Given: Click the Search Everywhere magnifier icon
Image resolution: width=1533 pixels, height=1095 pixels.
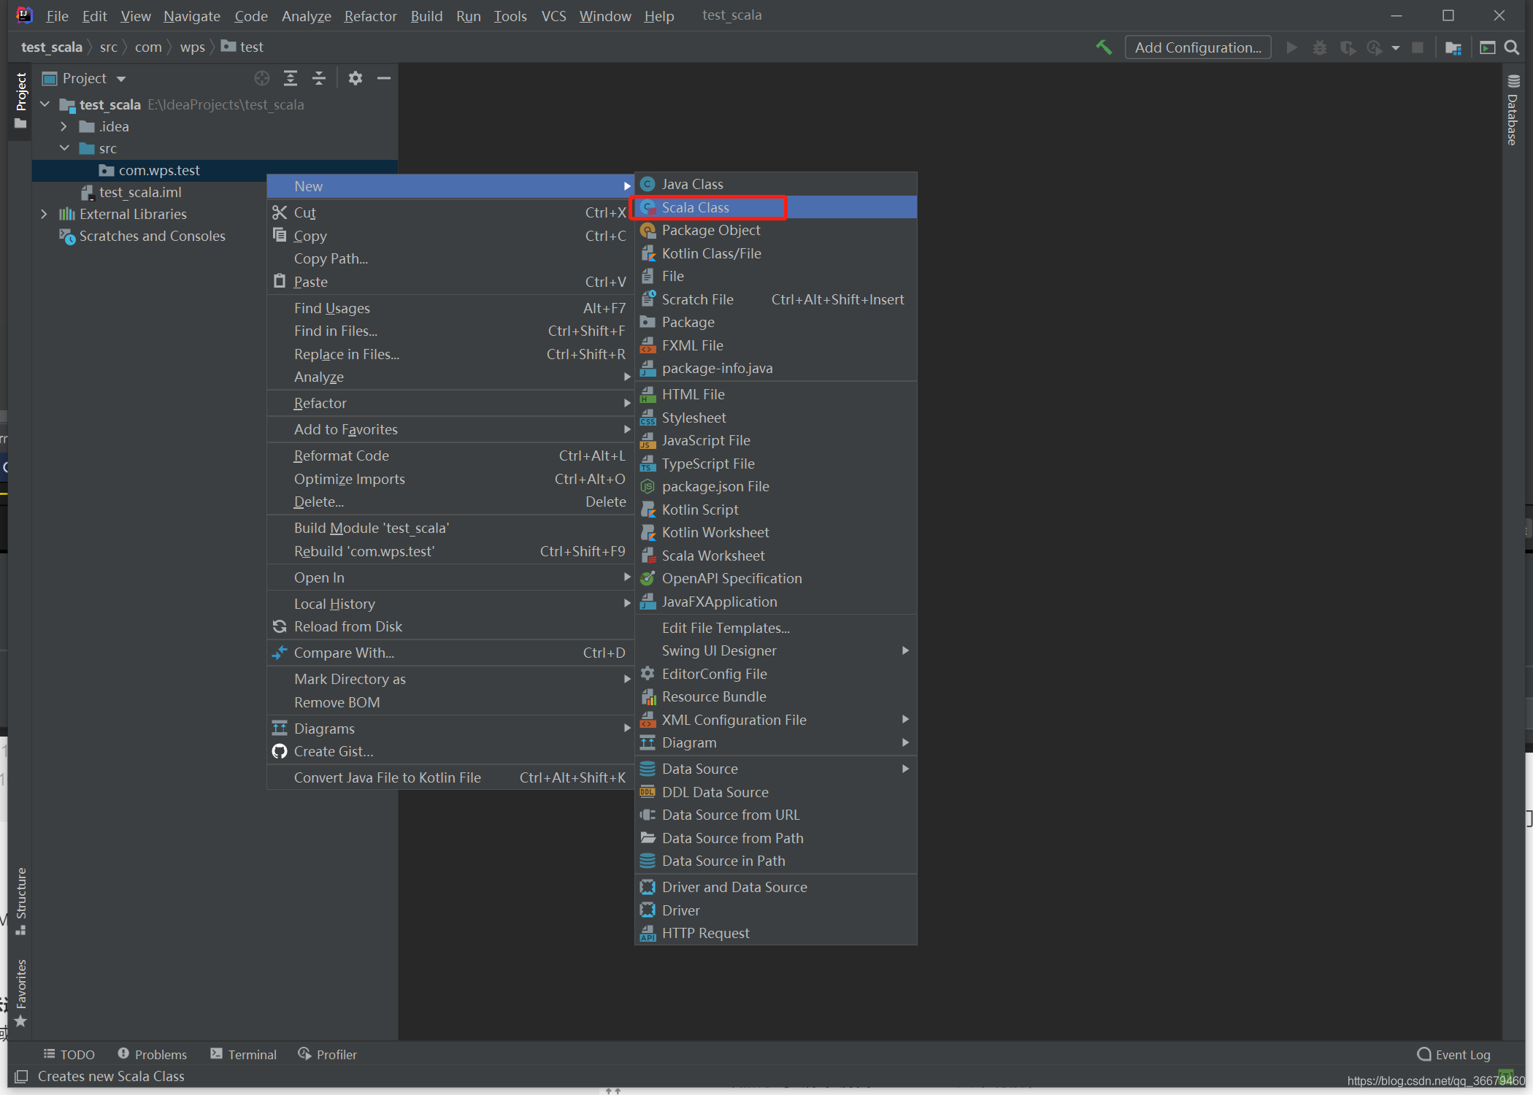Looking at the screenshot, I should (x=1512, y=47).
